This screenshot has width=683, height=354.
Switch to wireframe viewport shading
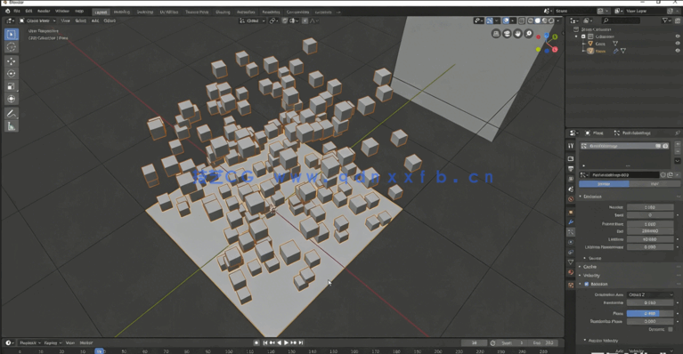point(531,20)
